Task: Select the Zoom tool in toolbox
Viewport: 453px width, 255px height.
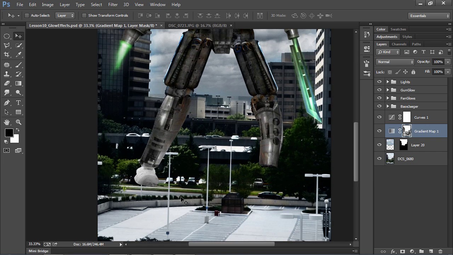Action: pos(18,122)
